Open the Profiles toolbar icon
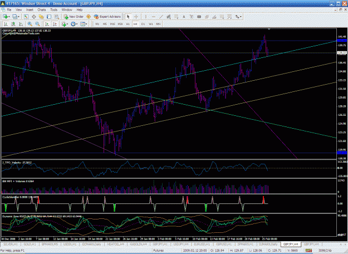Screen dimensions: 348x254 (14, 17)
